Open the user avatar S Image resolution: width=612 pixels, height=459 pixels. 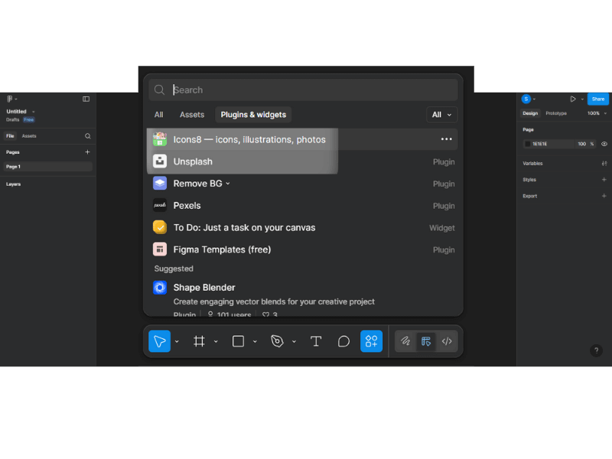coord(526,99)
